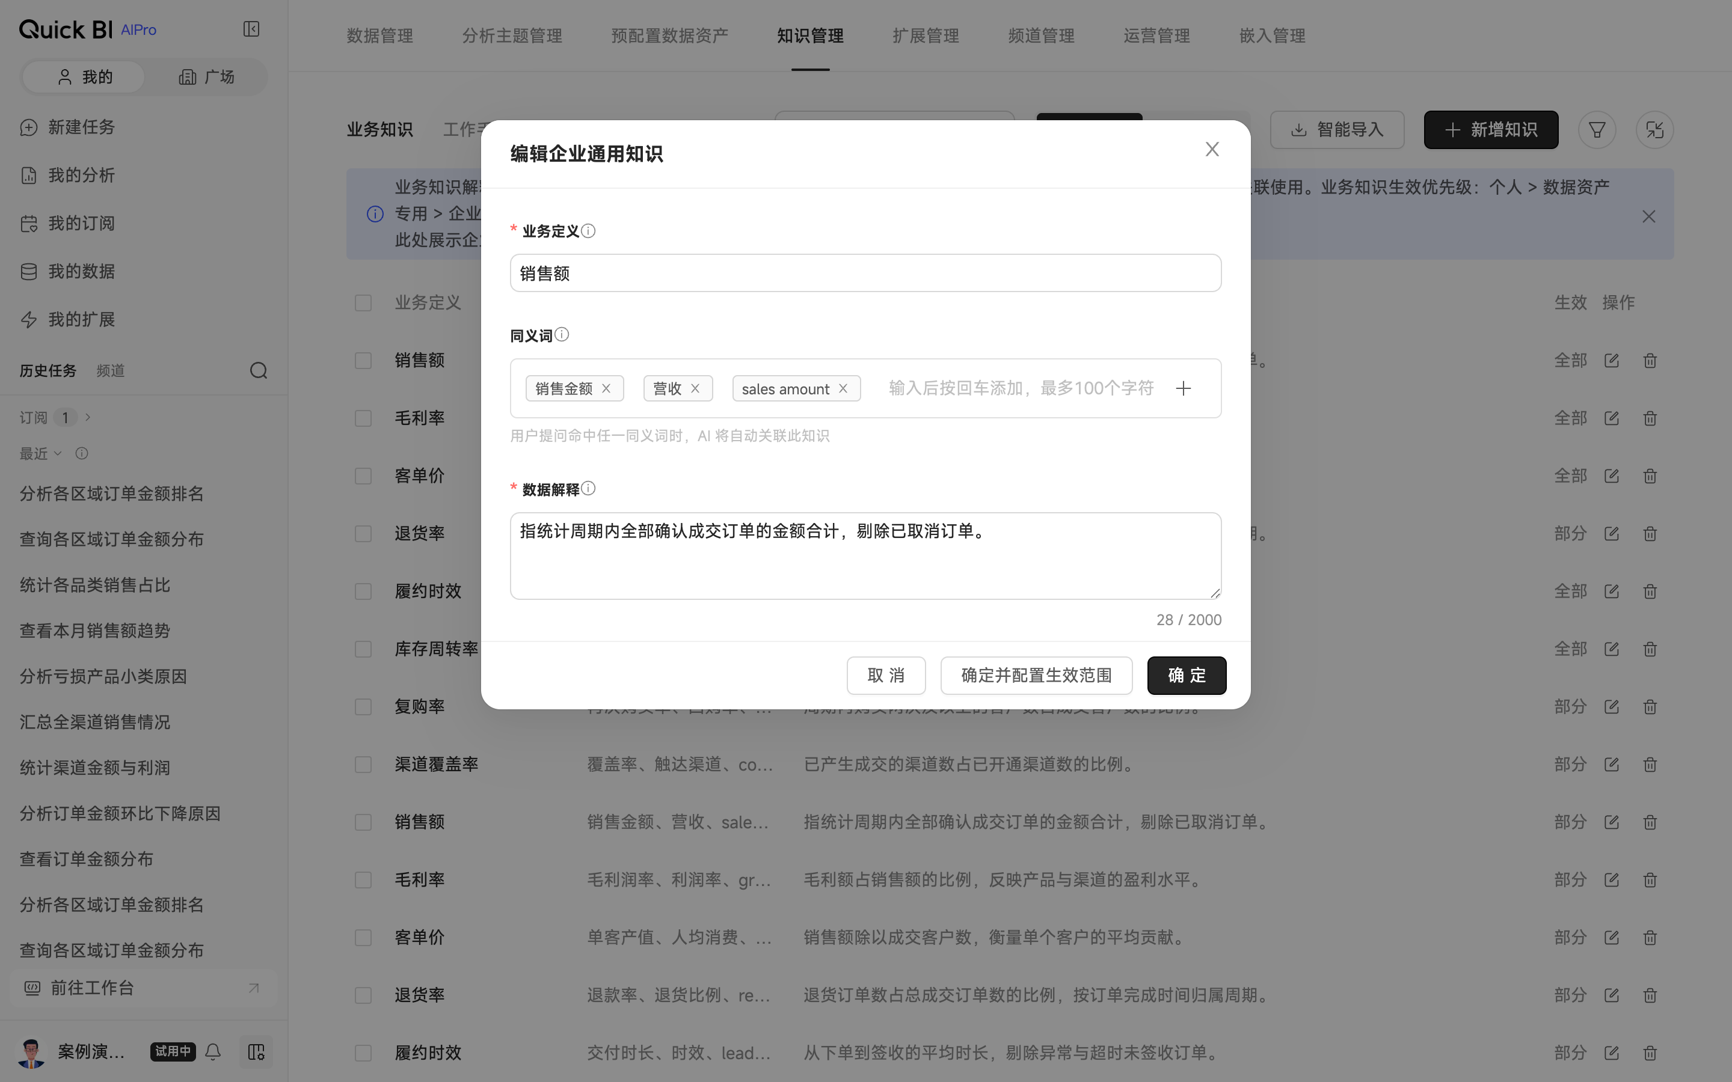Click 确定并配置生效范围 button
Screen dimensions: 1732x1082
pos(1036,675)
